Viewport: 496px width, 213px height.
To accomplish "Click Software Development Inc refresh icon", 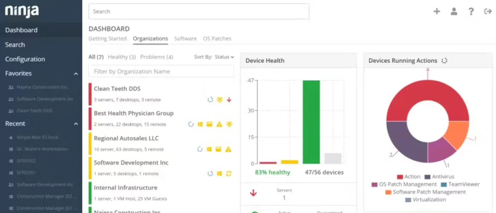I will (x=229, y=174).
